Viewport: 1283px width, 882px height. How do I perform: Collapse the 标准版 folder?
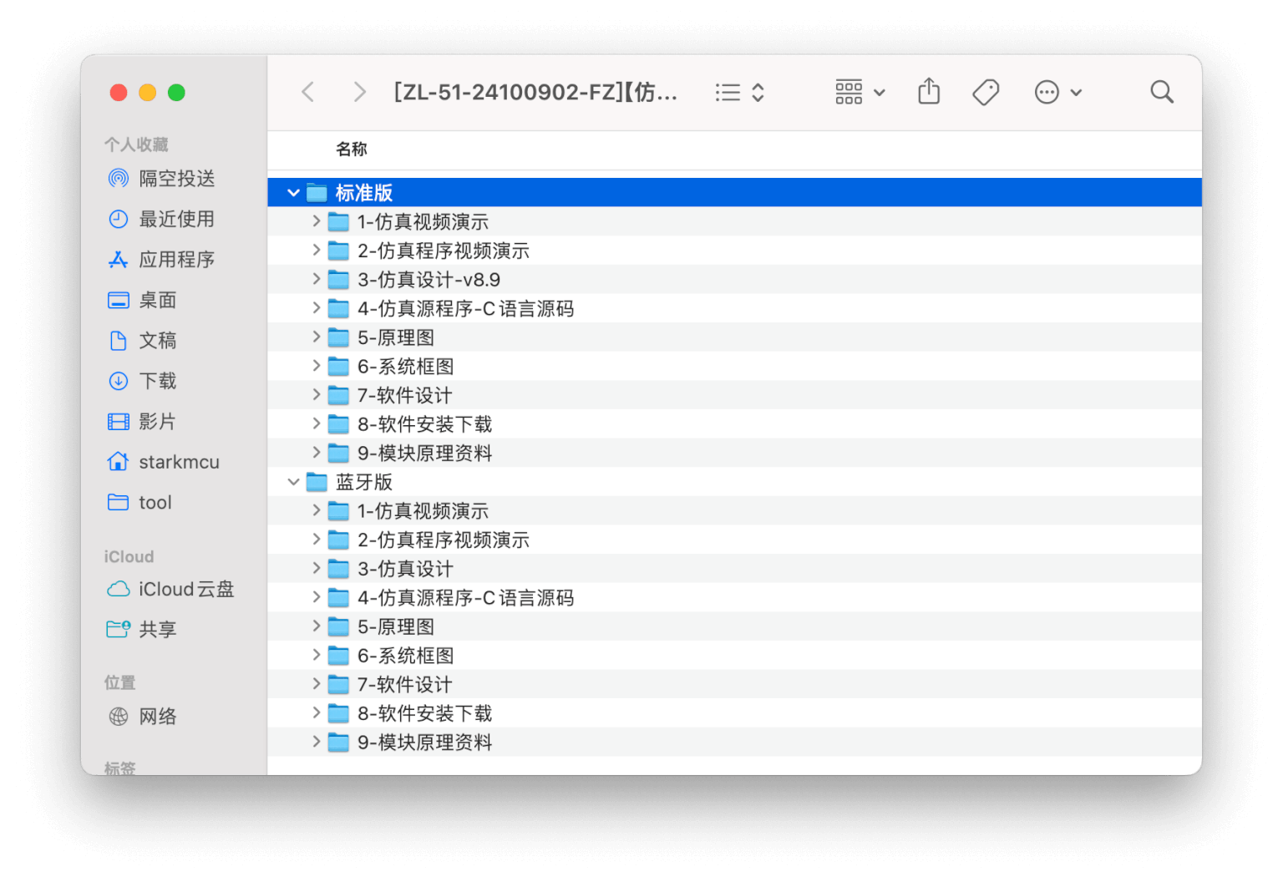293,193
